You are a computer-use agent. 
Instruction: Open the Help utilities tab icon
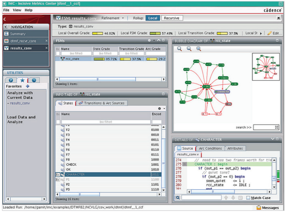11,80
